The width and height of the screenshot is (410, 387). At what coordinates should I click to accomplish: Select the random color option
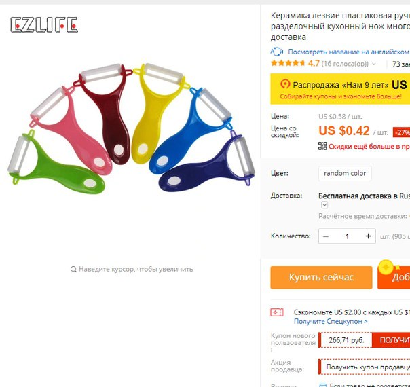tap(345, 173)
